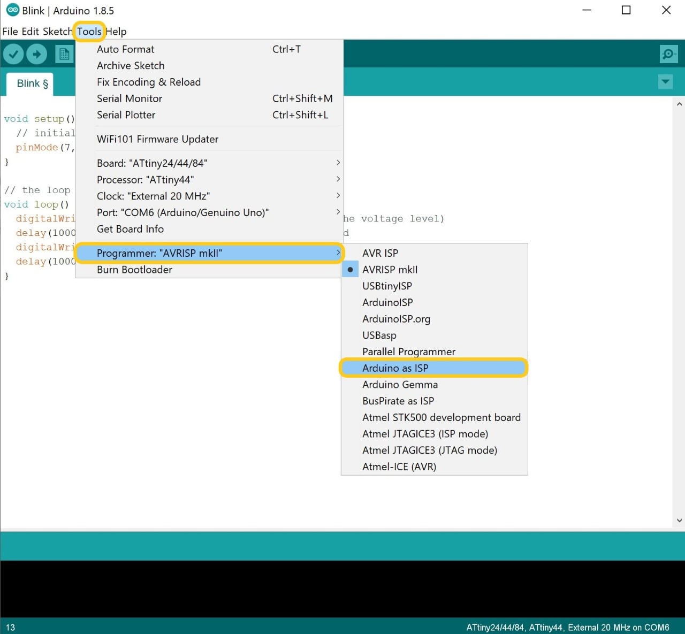The width and height of the screenshot is (685, 634).
Task: Choose Archive Sketch
Action: click(209, 66)
